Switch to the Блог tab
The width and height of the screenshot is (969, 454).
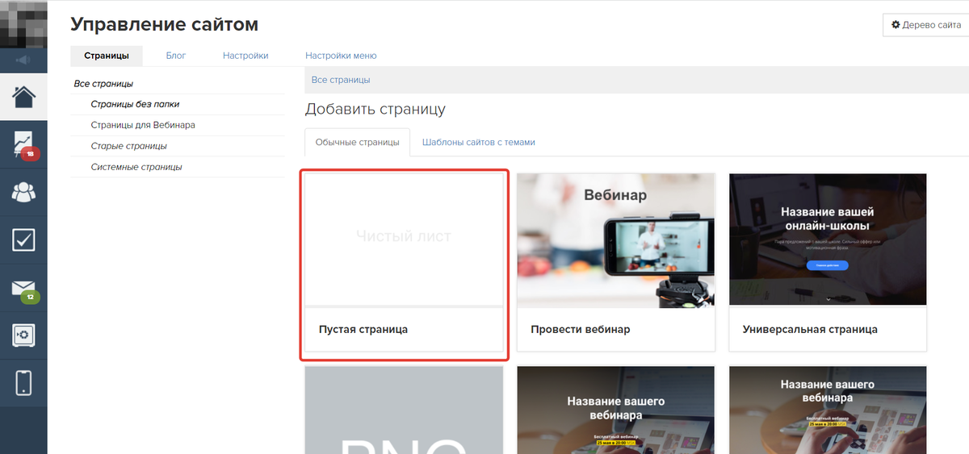[176, 56]
